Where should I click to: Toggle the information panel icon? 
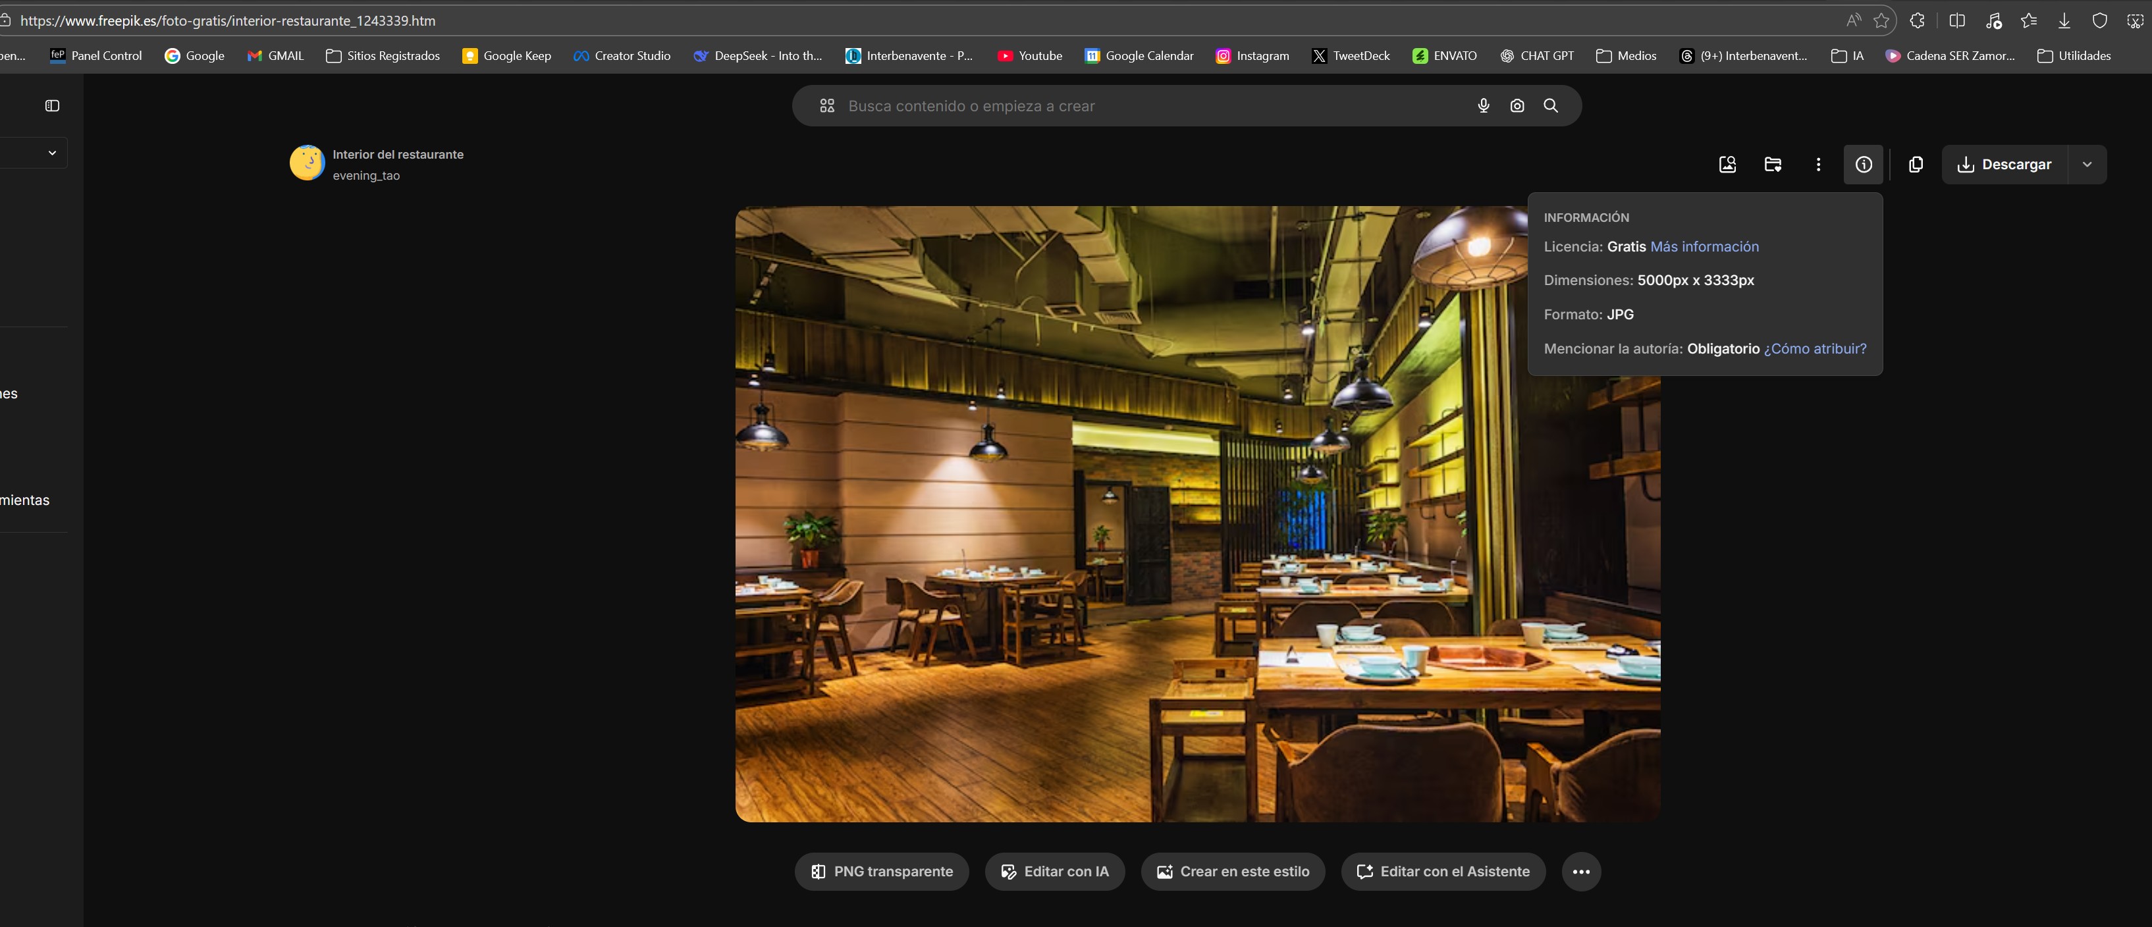pyautogui.click(x=1863, y=165)
